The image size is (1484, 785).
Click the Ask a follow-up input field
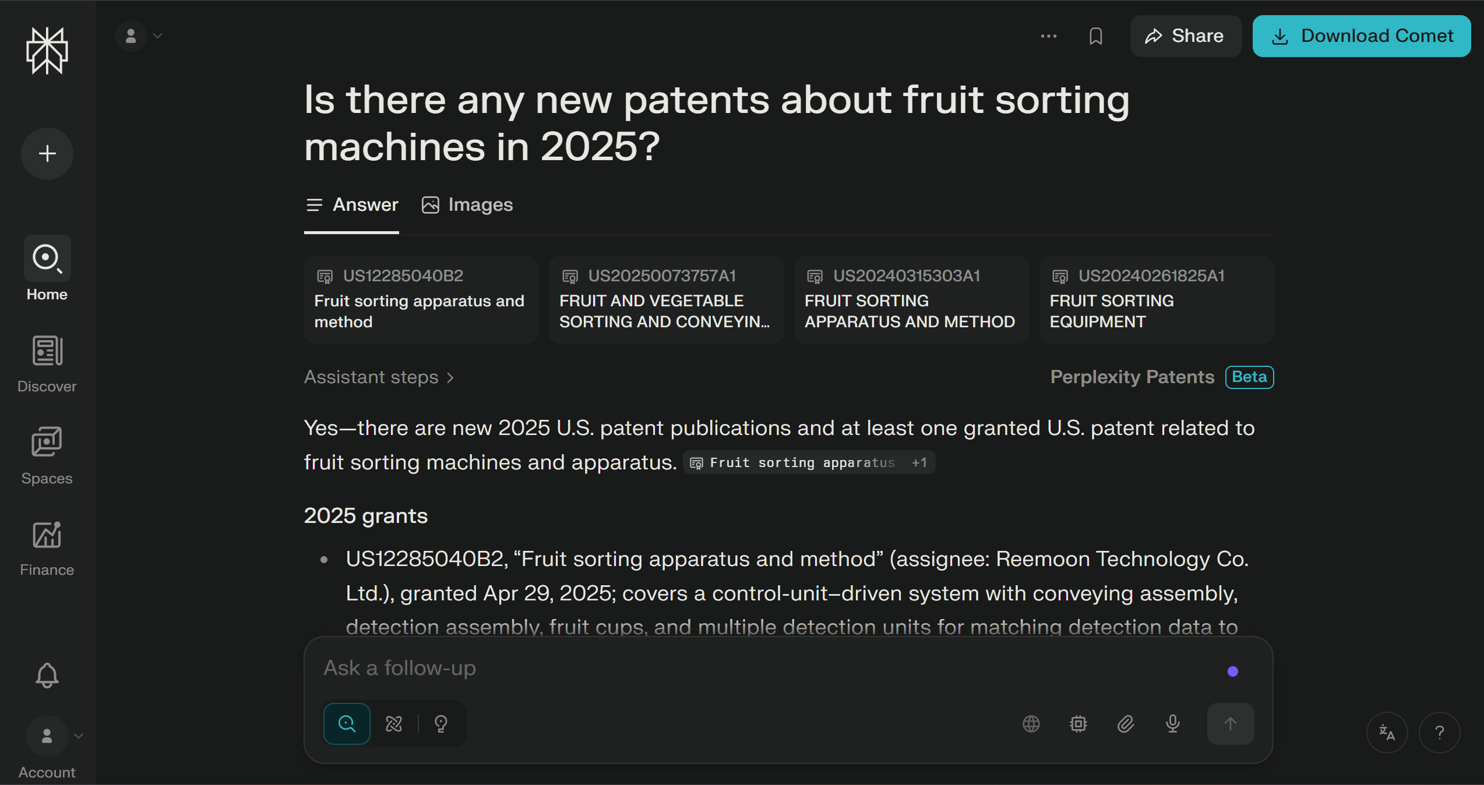pos(699,668)
